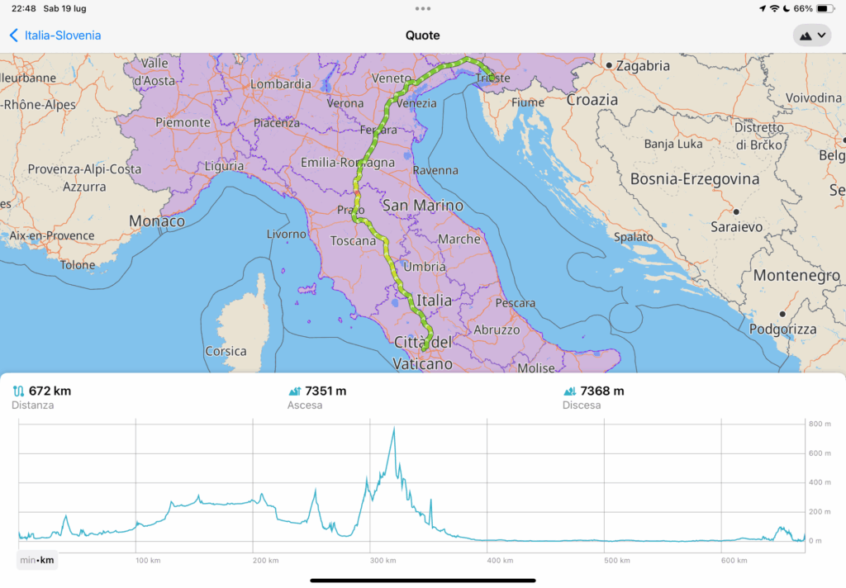Tap the Quote title
This screenshot has height=588, width=846.
coord(422,36)
